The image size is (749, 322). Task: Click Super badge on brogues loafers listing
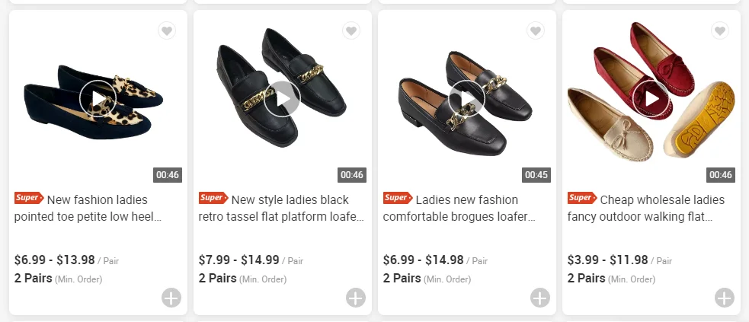coord(397,198)
